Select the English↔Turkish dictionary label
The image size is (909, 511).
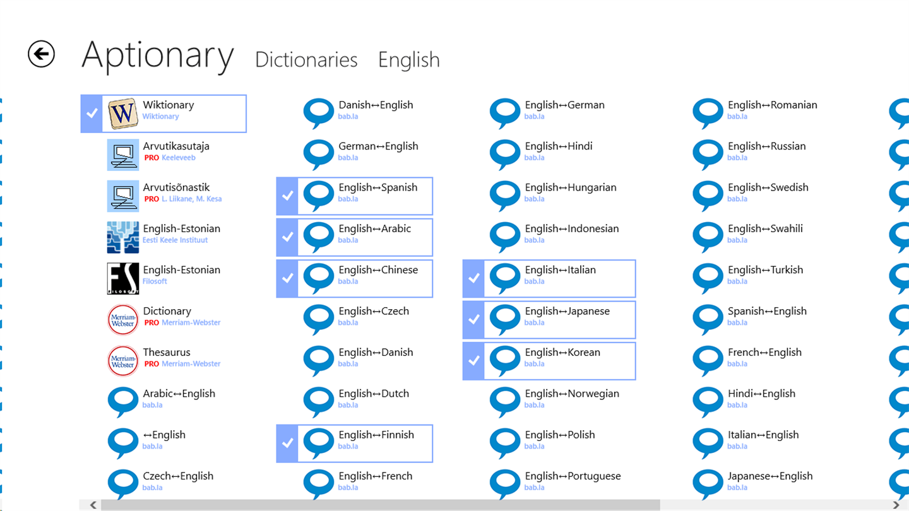[x=765, y=270]
